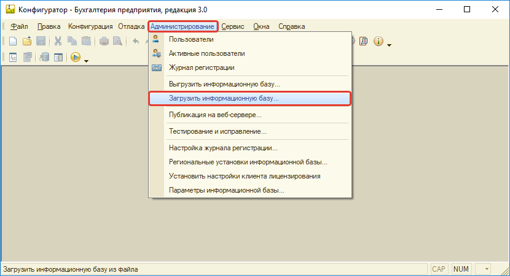This screenshot has height=276, width=510.
Task: Open the Конфигурация menu
Action: [x=90, y=26]
